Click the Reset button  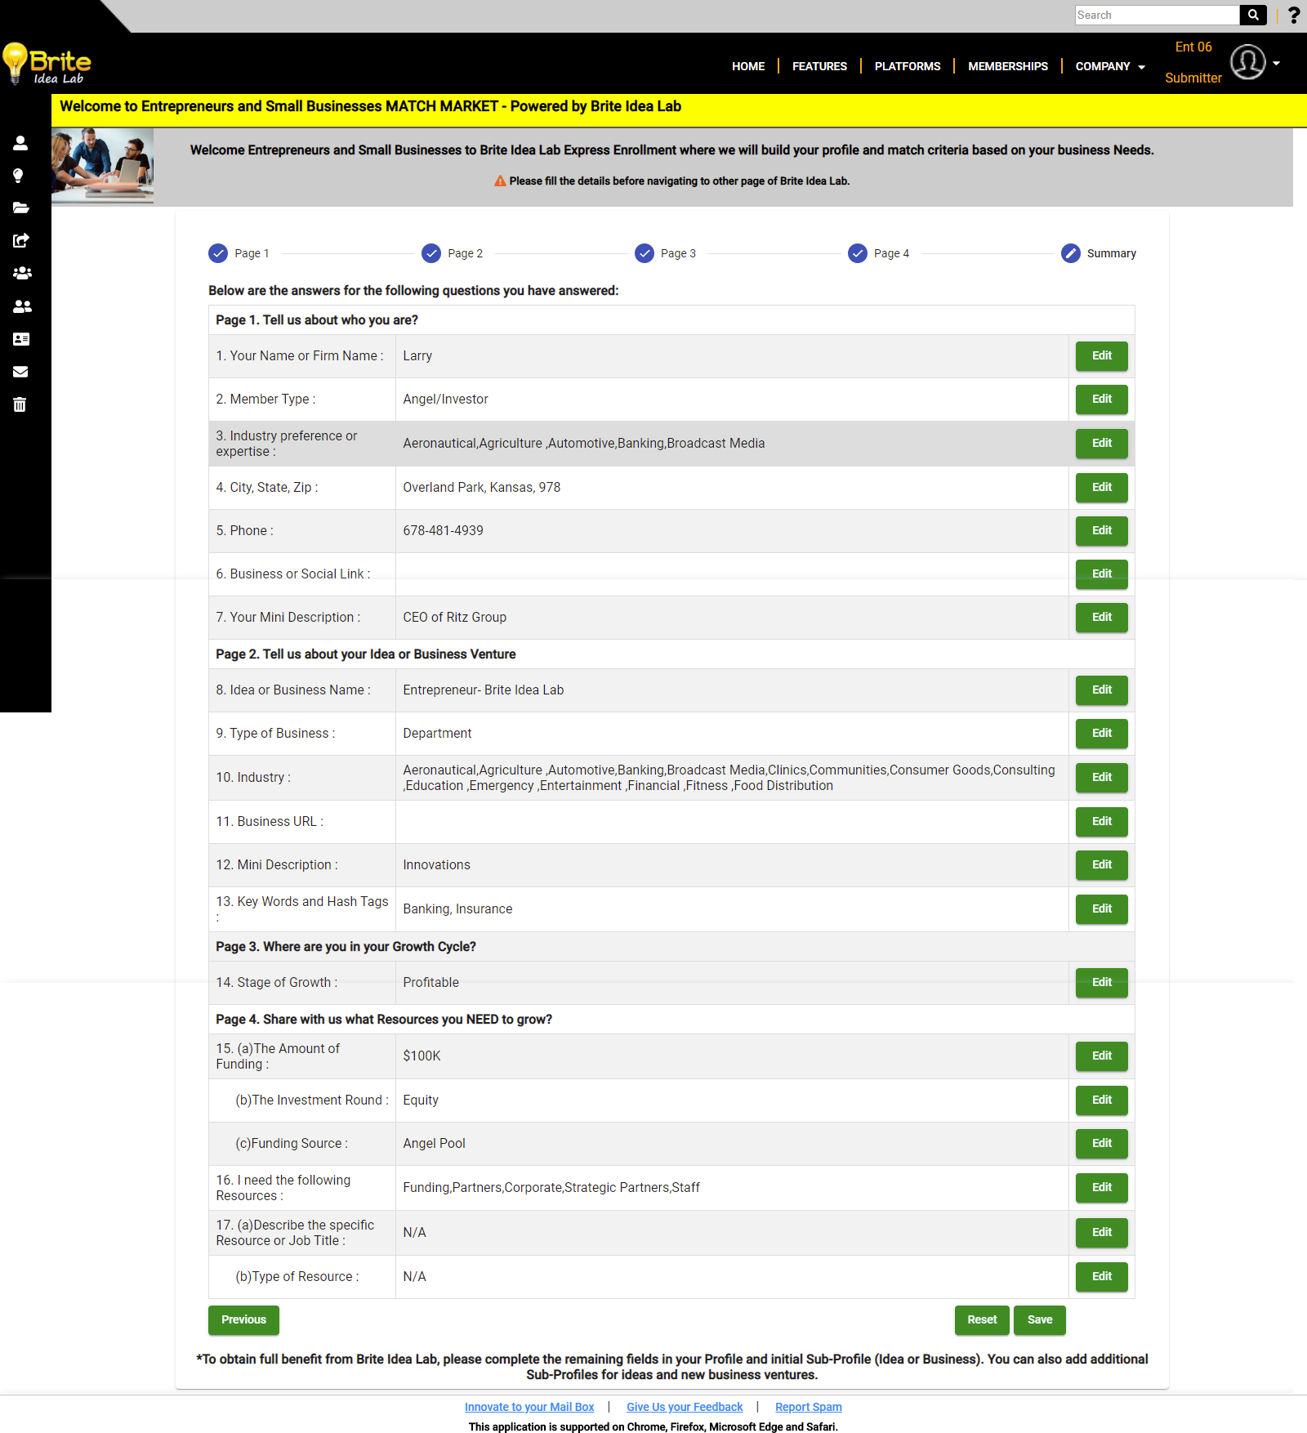point(982,1320)
